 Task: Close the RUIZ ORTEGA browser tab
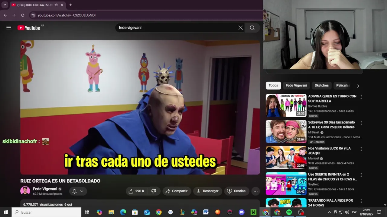click(x=62, y=5)
